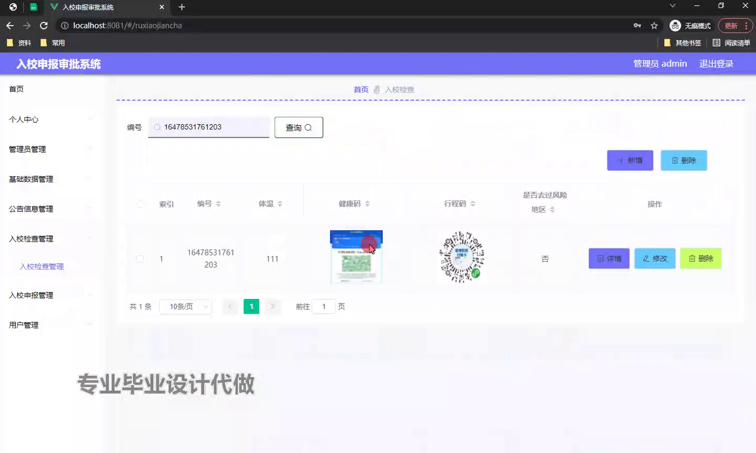The width and height of the screenshot is (756, 453).
Task: Expand the 入校申报管理 sidebar menu
Action: [51, 296]
